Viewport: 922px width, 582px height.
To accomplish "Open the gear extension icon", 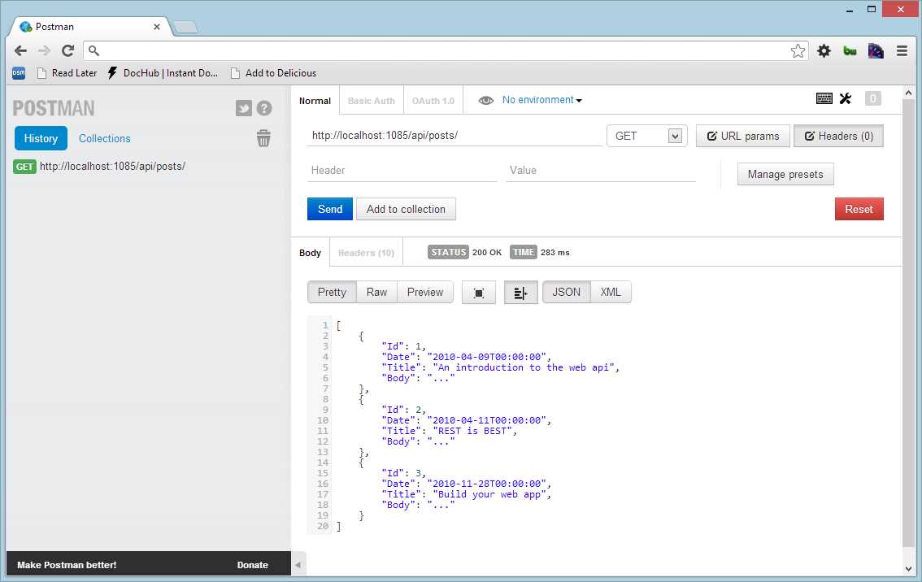I will pos(824,51).
